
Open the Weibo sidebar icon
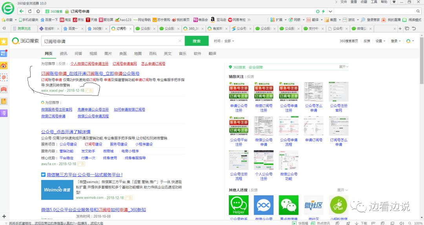tap(4, 65)
